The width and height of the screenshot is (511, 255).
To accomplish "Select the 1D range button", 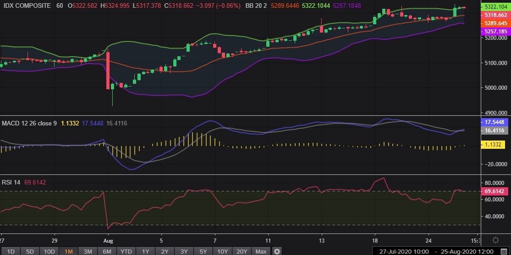I will [11, 251].
